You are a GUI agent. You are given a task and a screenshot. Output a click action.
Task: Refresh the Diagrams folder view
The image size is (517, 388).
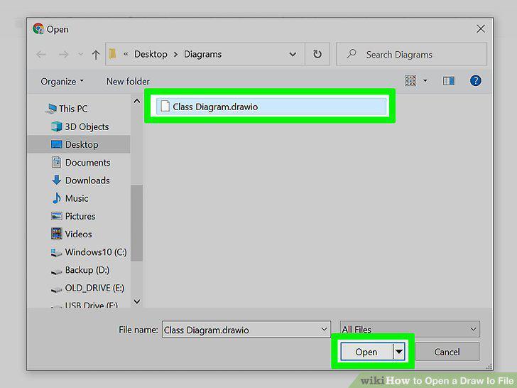(x=317, y=54)
